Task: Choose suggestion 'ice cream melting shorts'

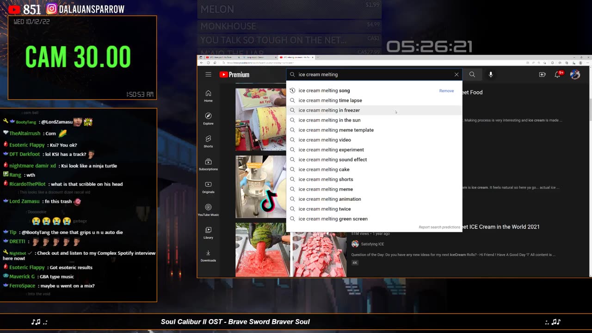Action: pyautogui.click(x=374, y=179)
